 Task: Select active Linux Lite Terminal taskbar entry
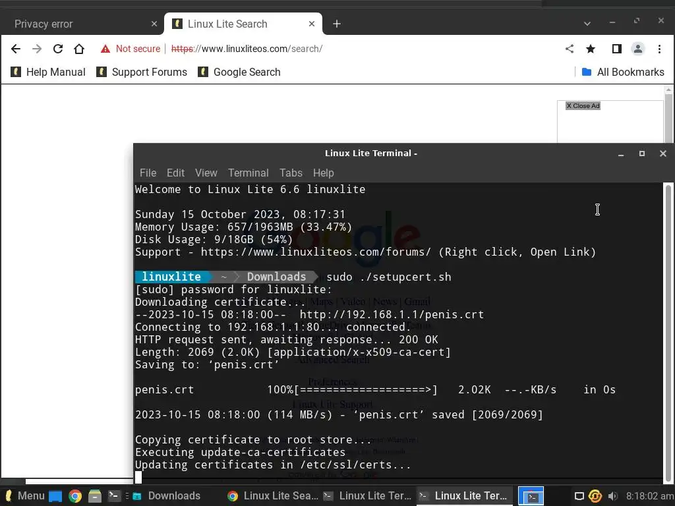pyautogui.click(x=464, y=495)
